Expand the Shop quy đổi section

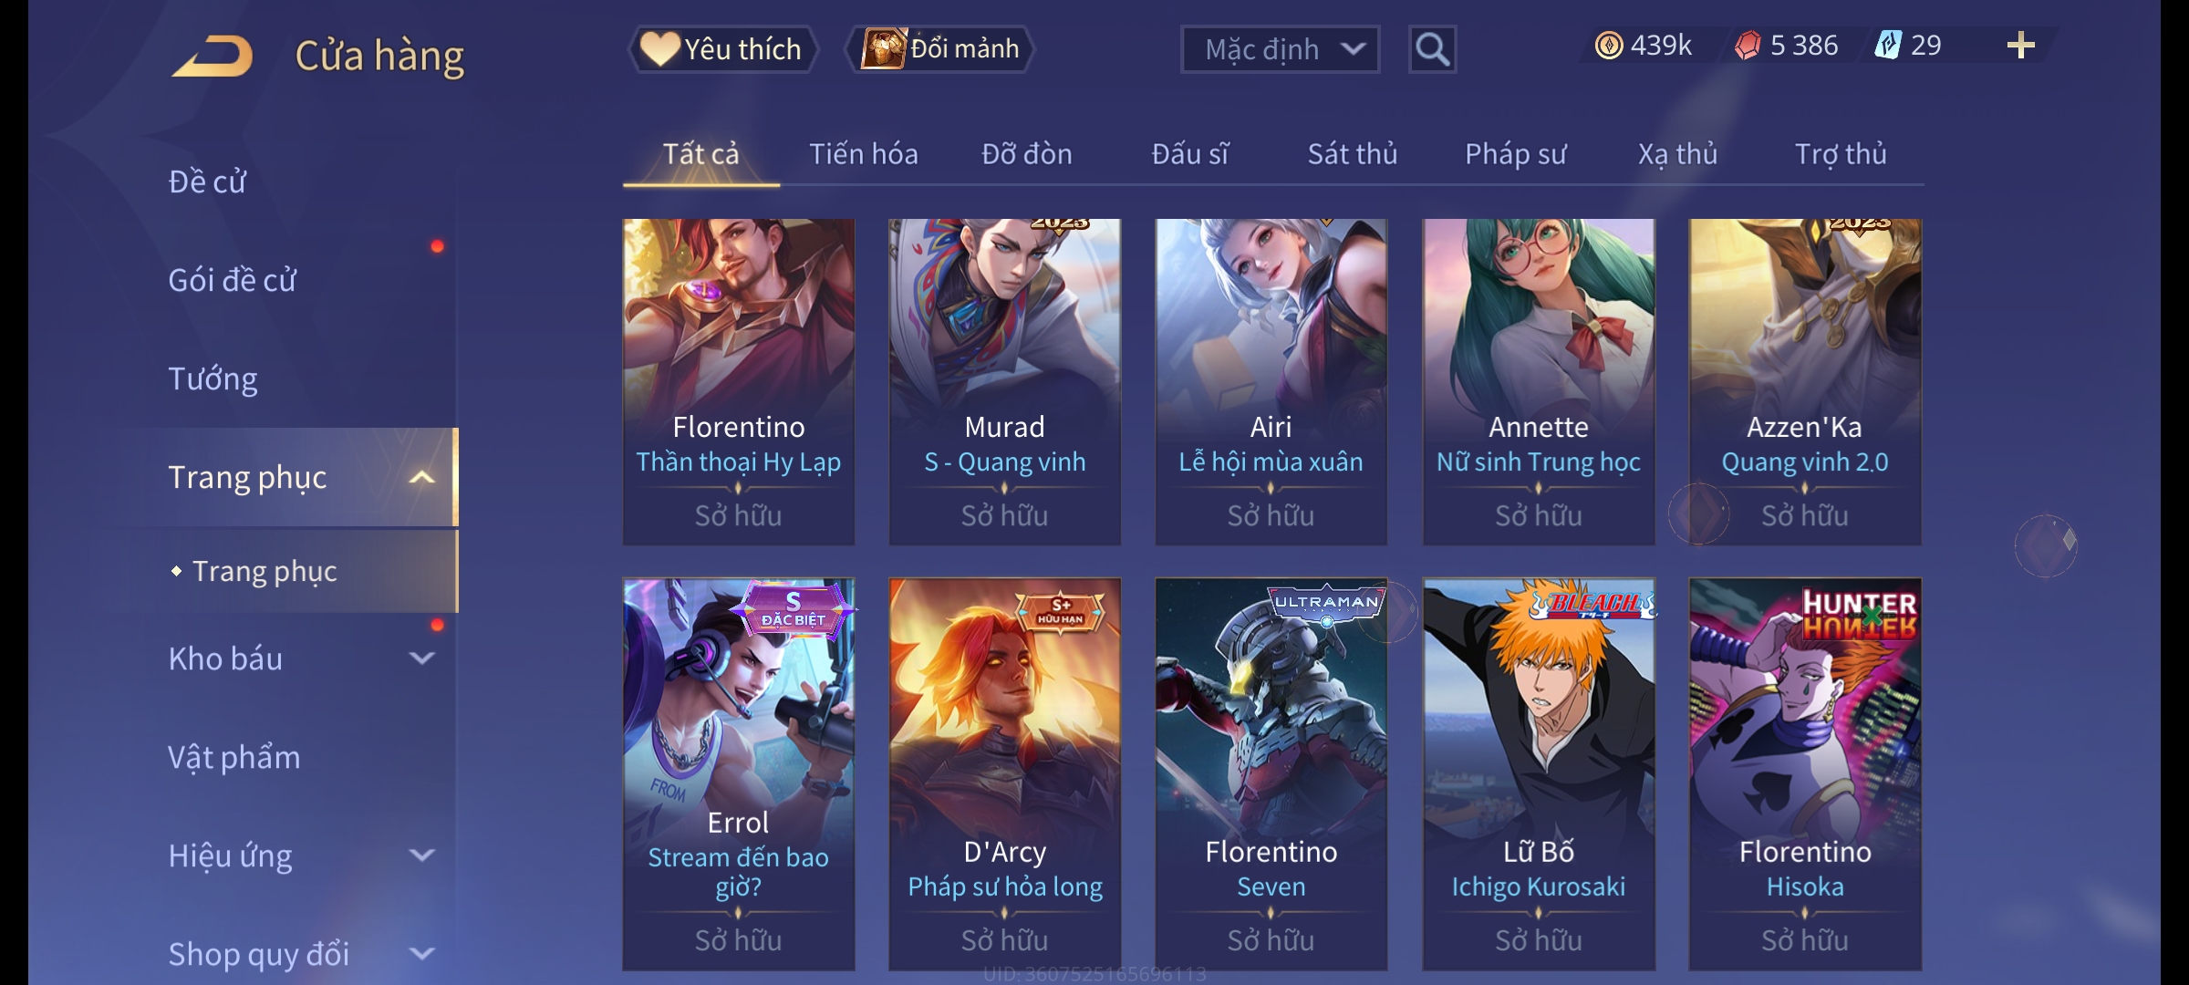point(421,954)
